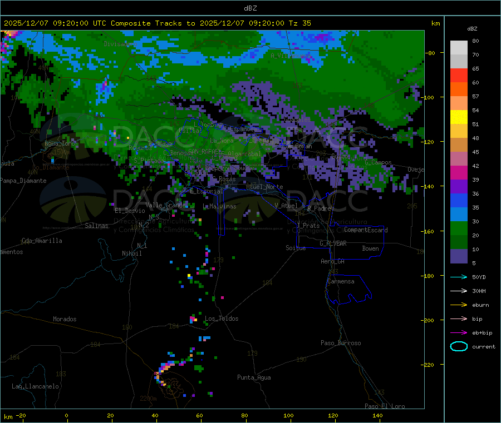Click the 'Paso_Barroso' map label

point(341,343)
